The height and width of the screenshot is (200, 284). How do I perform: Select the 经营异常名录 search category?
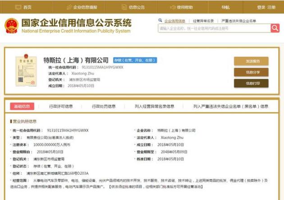pyautogui.click(x=203, y=21)
